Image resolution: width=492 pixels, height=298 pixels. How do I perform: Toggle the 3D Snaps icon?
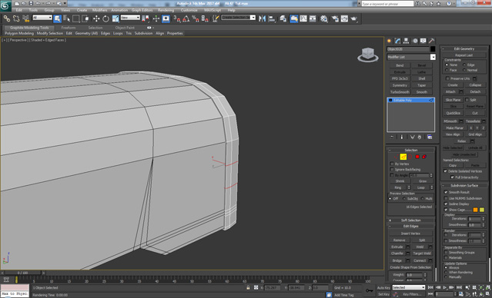pyautogui.click(x=177, y=18)
